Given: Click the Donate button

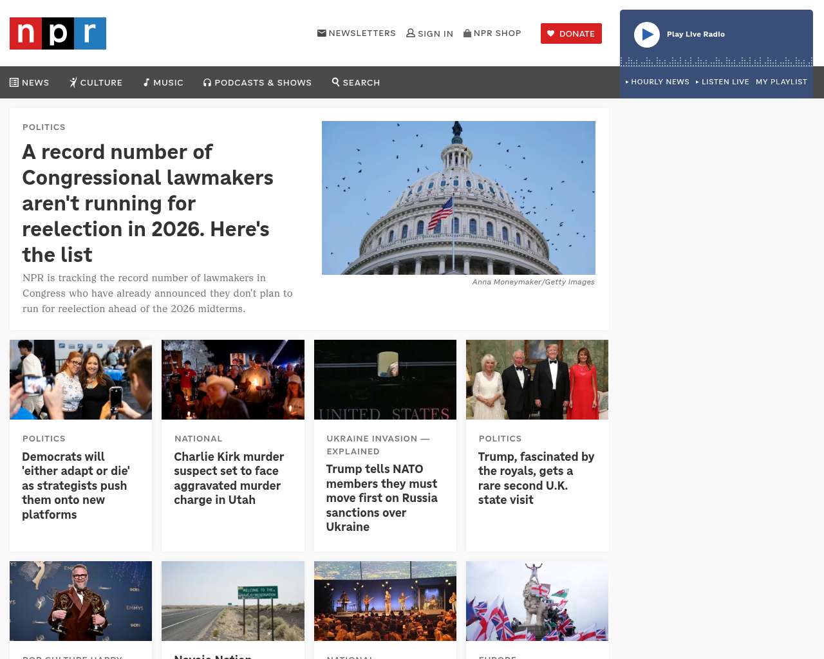Looking at the screenshot, I should coord(571,33).
